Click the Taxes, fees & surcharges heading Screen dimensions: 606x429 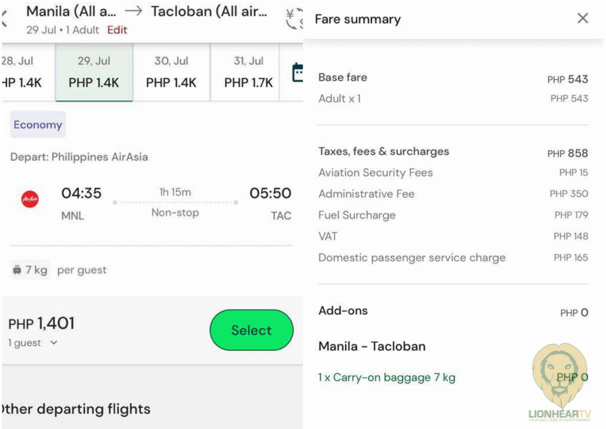[x=384, y=152]
